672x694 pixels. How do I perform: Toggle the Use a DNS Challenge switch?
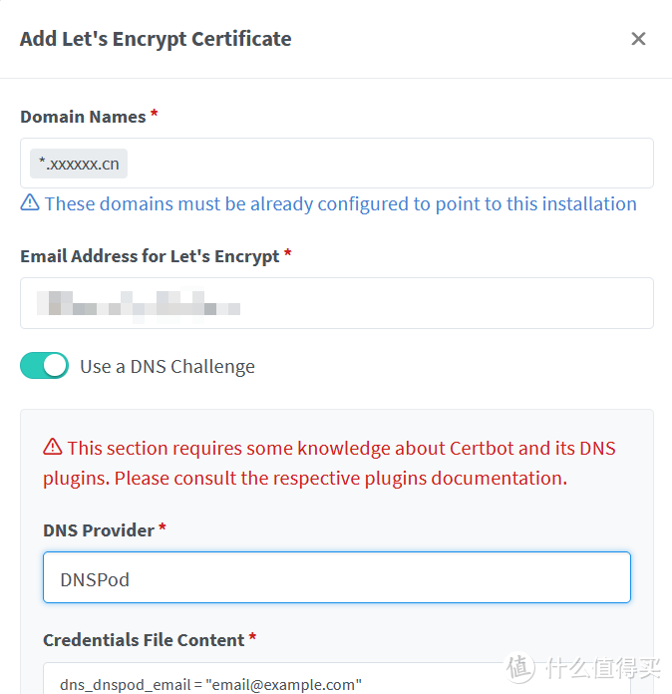(x=45, y=366)
